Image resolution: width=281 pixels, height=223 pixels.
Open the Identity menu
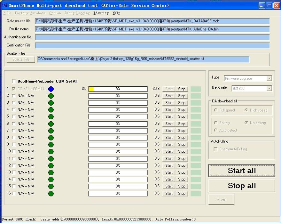[x=101, y=13]
